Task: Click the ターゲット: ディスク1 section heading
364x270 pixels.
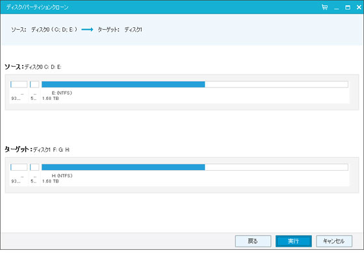Action: [x=37, y=149]
